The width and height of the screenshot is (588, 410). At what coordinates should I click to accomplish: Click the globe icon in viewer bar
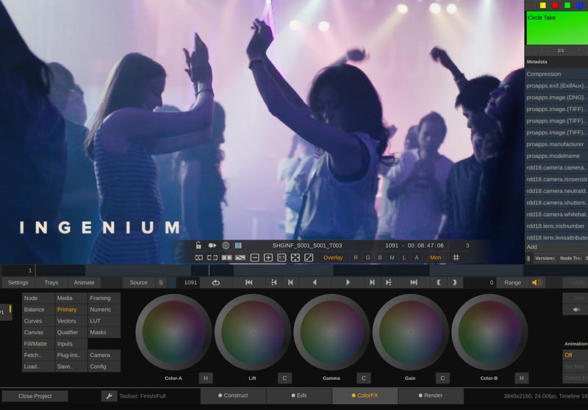coord(226,245)
